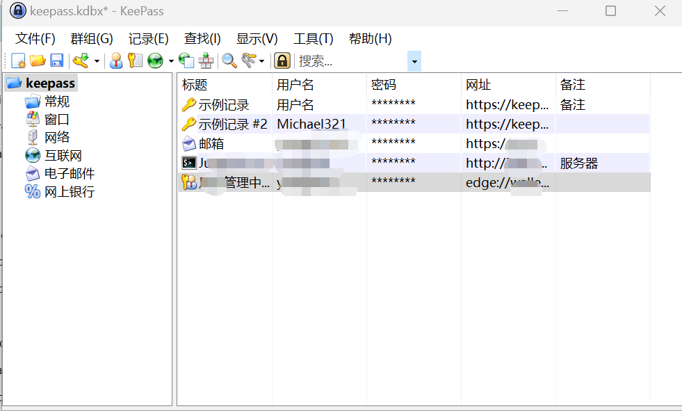Open URL with the green globe icon
The width and height of the screenshot is (682, 411).
click(155, 61)
